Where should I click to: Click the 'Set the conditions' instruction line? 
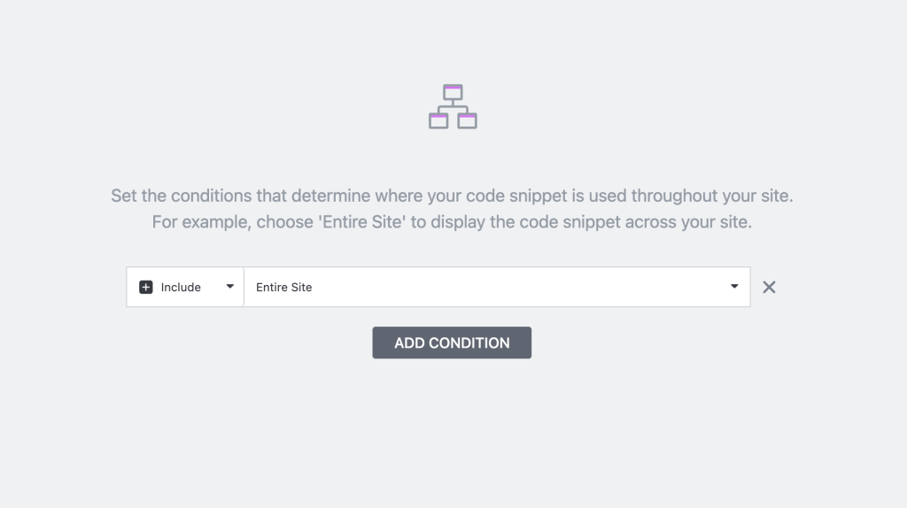click(x=452, y=196)
